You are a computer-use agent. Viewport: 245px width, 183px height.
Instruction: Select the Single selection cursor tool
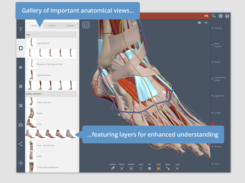coord(167,167)
